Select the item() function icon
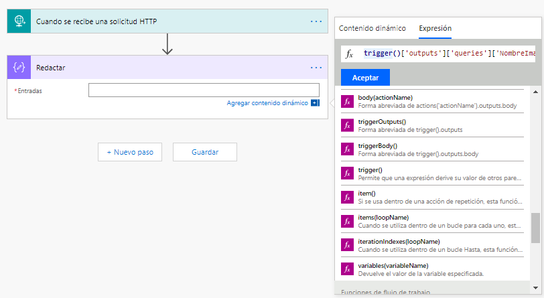 pos(347,197)
